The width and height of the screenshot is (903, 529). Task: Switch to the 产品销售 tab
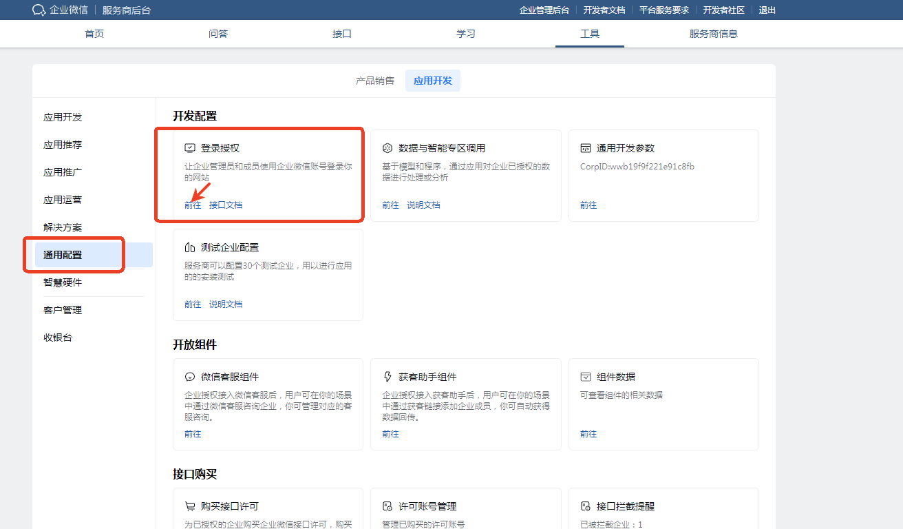point(375,81)
